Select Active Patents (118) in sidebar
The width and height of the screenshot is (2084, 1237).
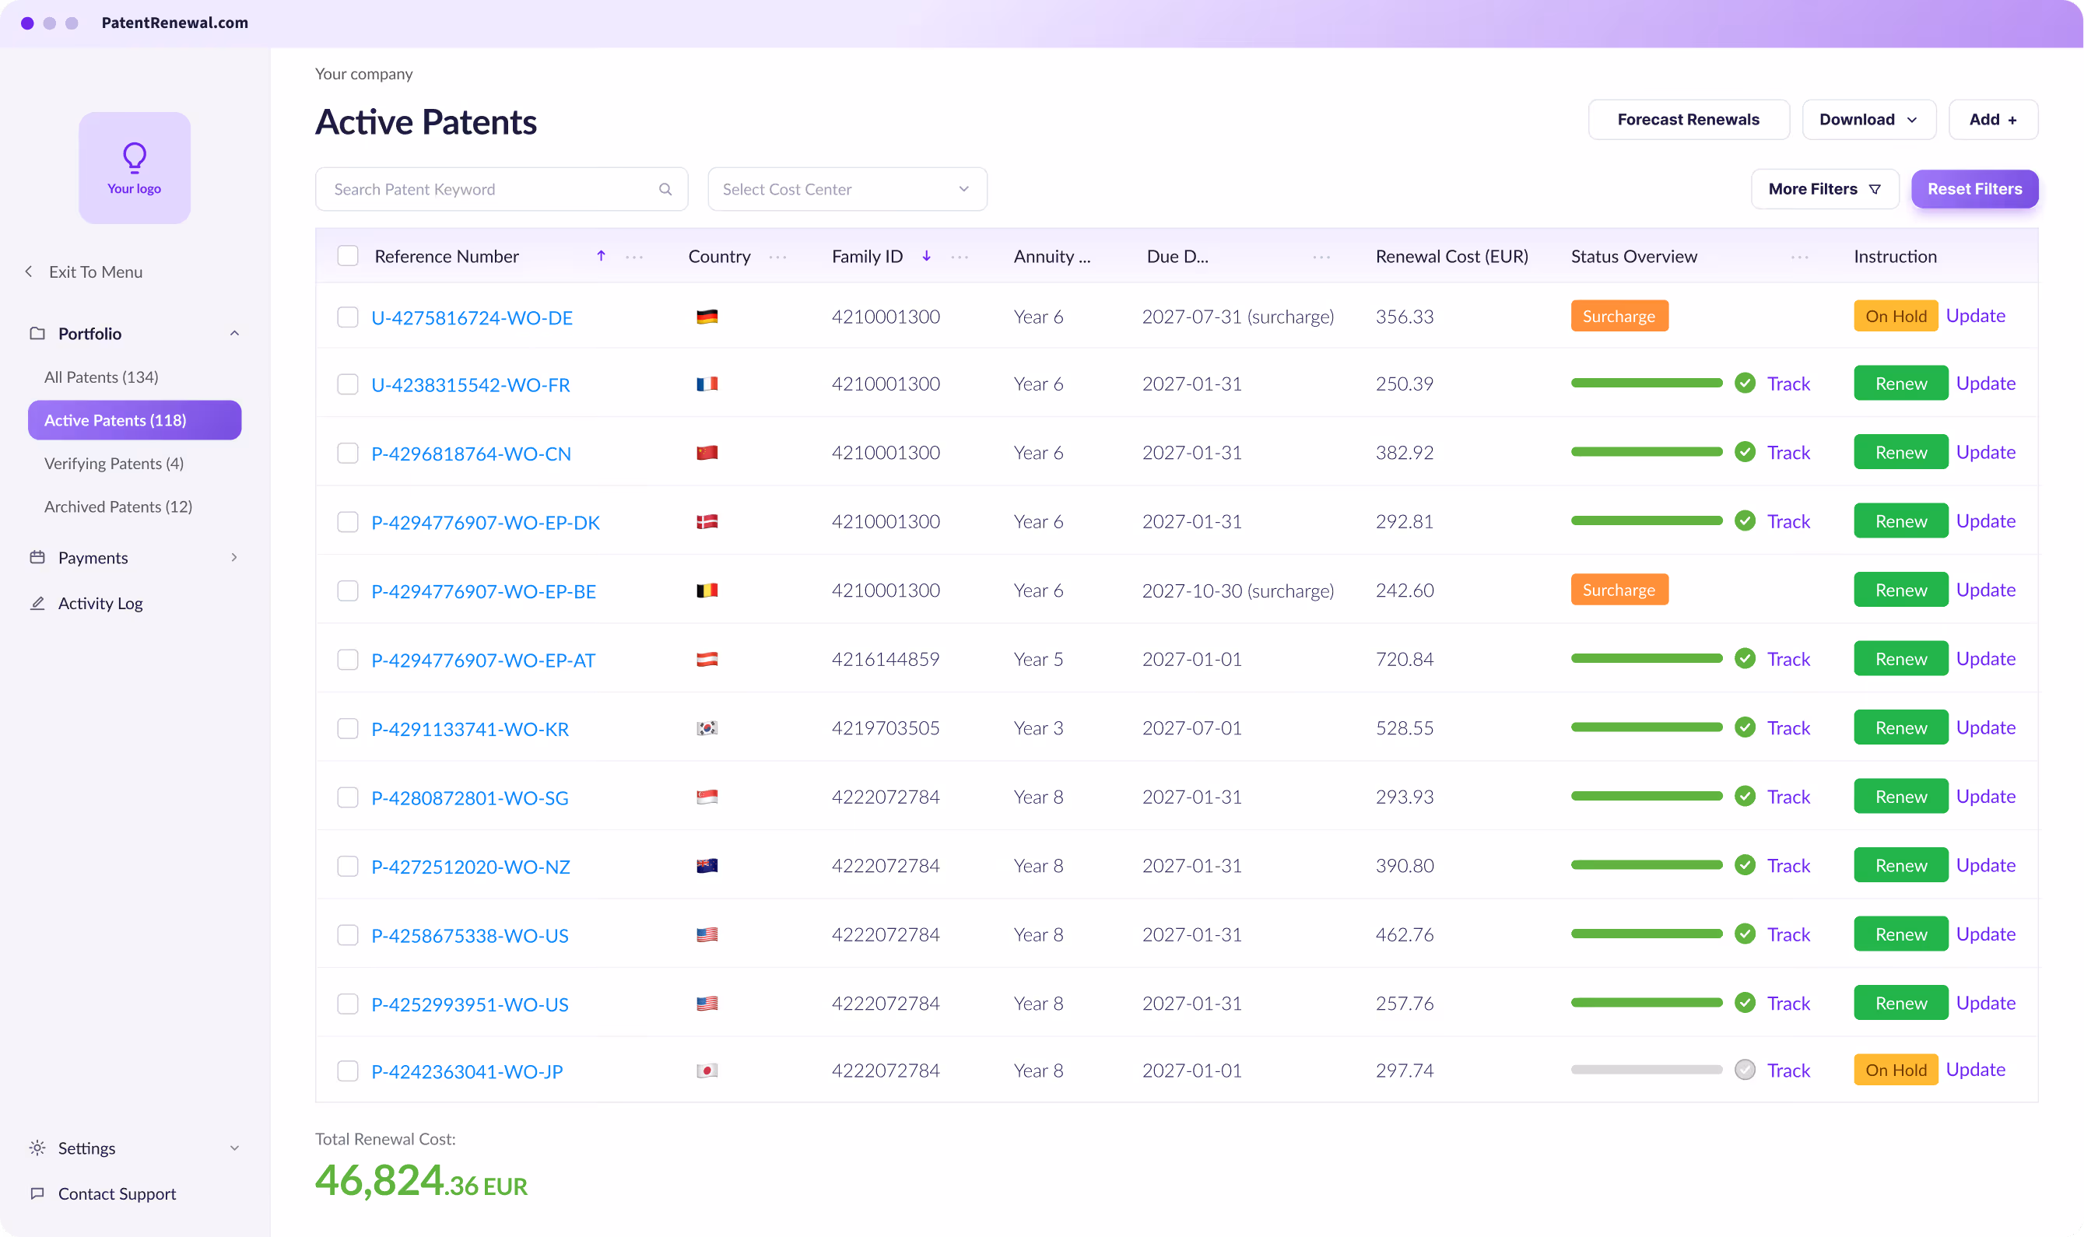pos(134,420)
